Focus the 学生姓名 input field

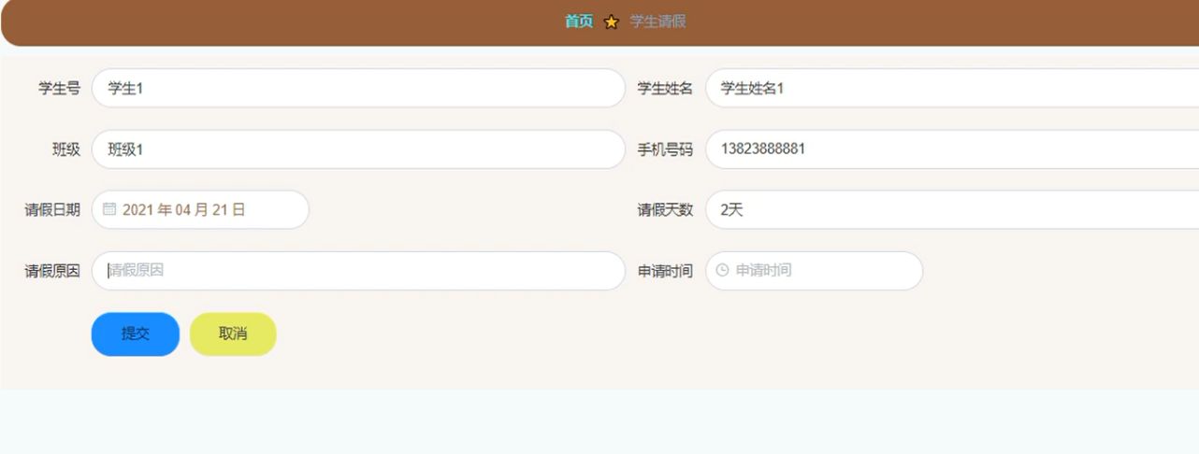pos(952,88)
